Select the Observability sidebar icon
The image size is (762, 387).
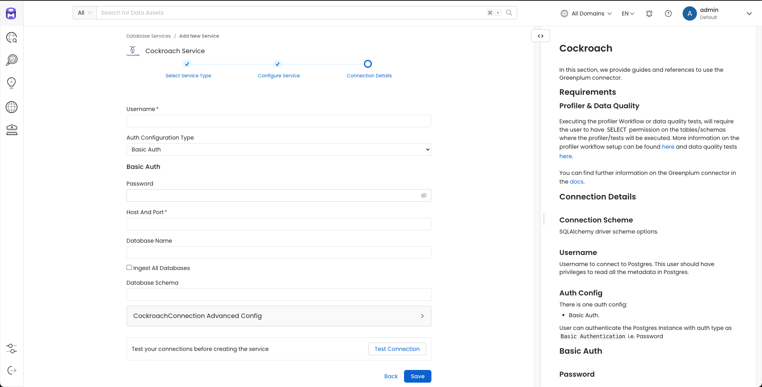[x=12, y=60]
